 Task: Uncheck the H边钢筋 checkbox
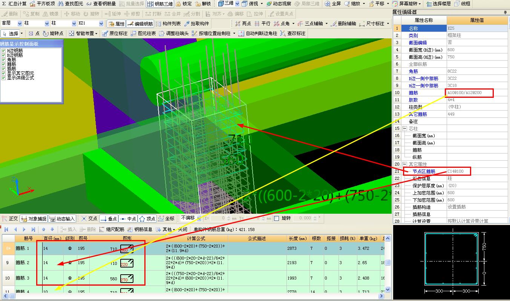[x=4, y=51]
